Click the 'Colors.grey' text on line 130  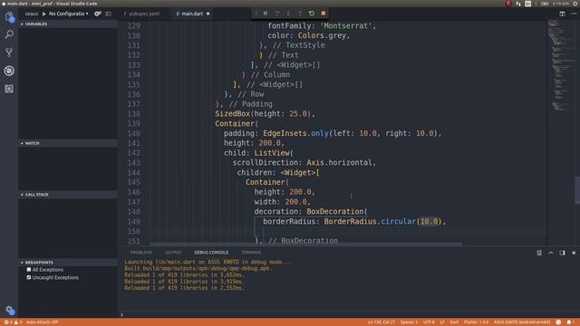[x=322, y=35]
